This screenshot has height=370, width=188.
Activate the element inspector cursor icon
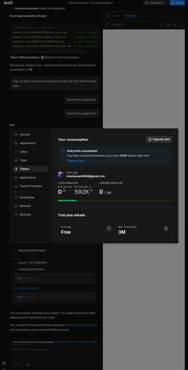click(x=174, y=25)
